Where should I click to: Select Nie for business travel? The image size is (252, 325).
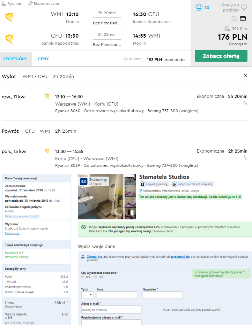click(95, 277)
